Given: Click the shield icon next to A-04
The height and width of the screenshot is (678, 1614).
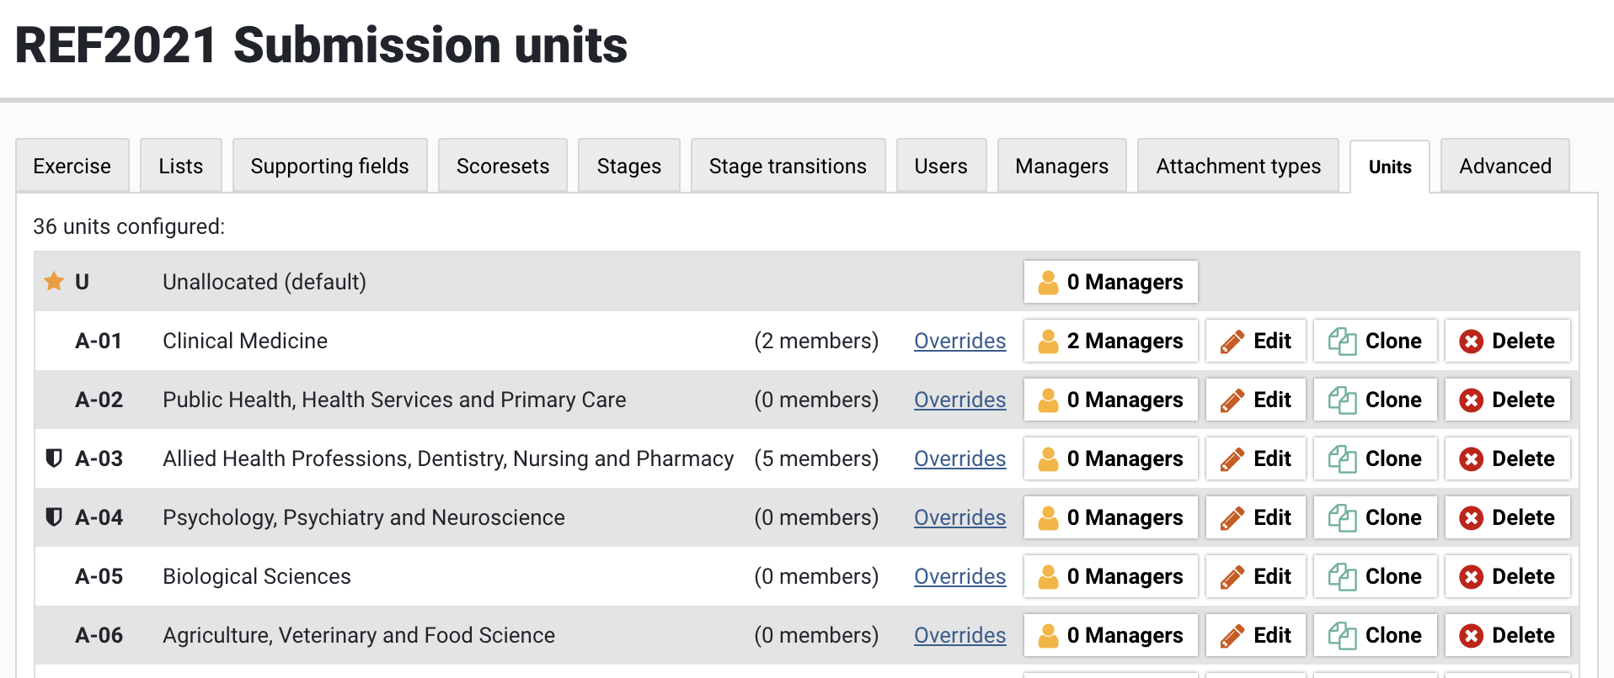Looking at the screenshot, I should click(x=54, y=517).
